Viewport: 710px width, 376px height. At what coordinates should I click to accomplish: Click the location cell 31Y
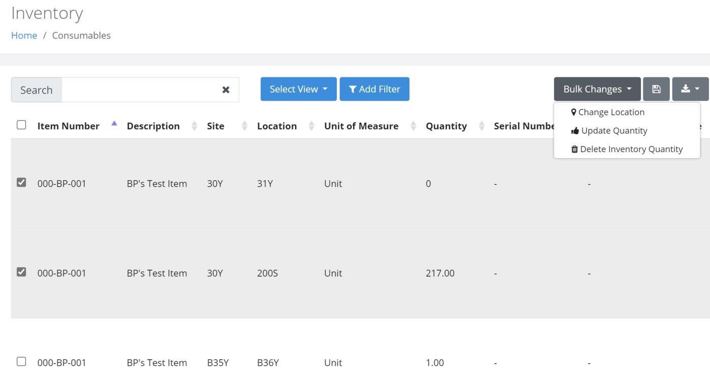pos(265,184)
